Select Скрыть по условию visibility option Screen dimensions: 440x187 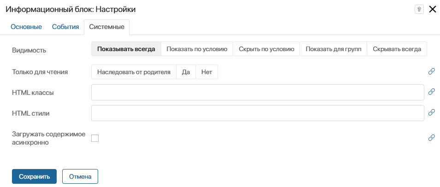click(x=266, y=49)
